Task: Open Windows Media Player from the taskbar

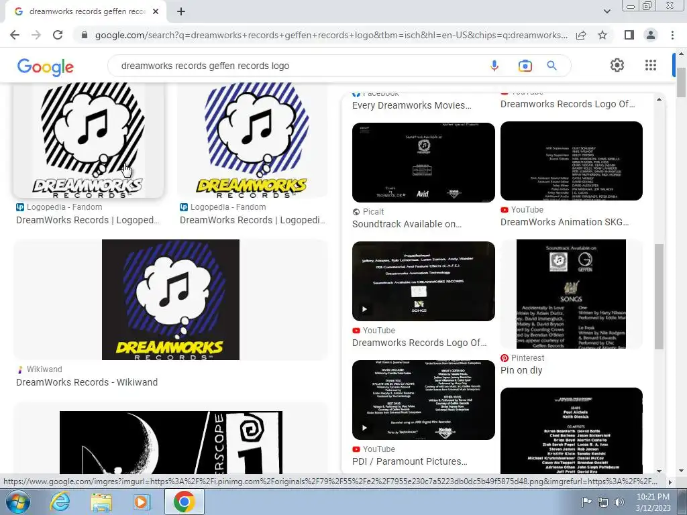Action: coord(141,502)
